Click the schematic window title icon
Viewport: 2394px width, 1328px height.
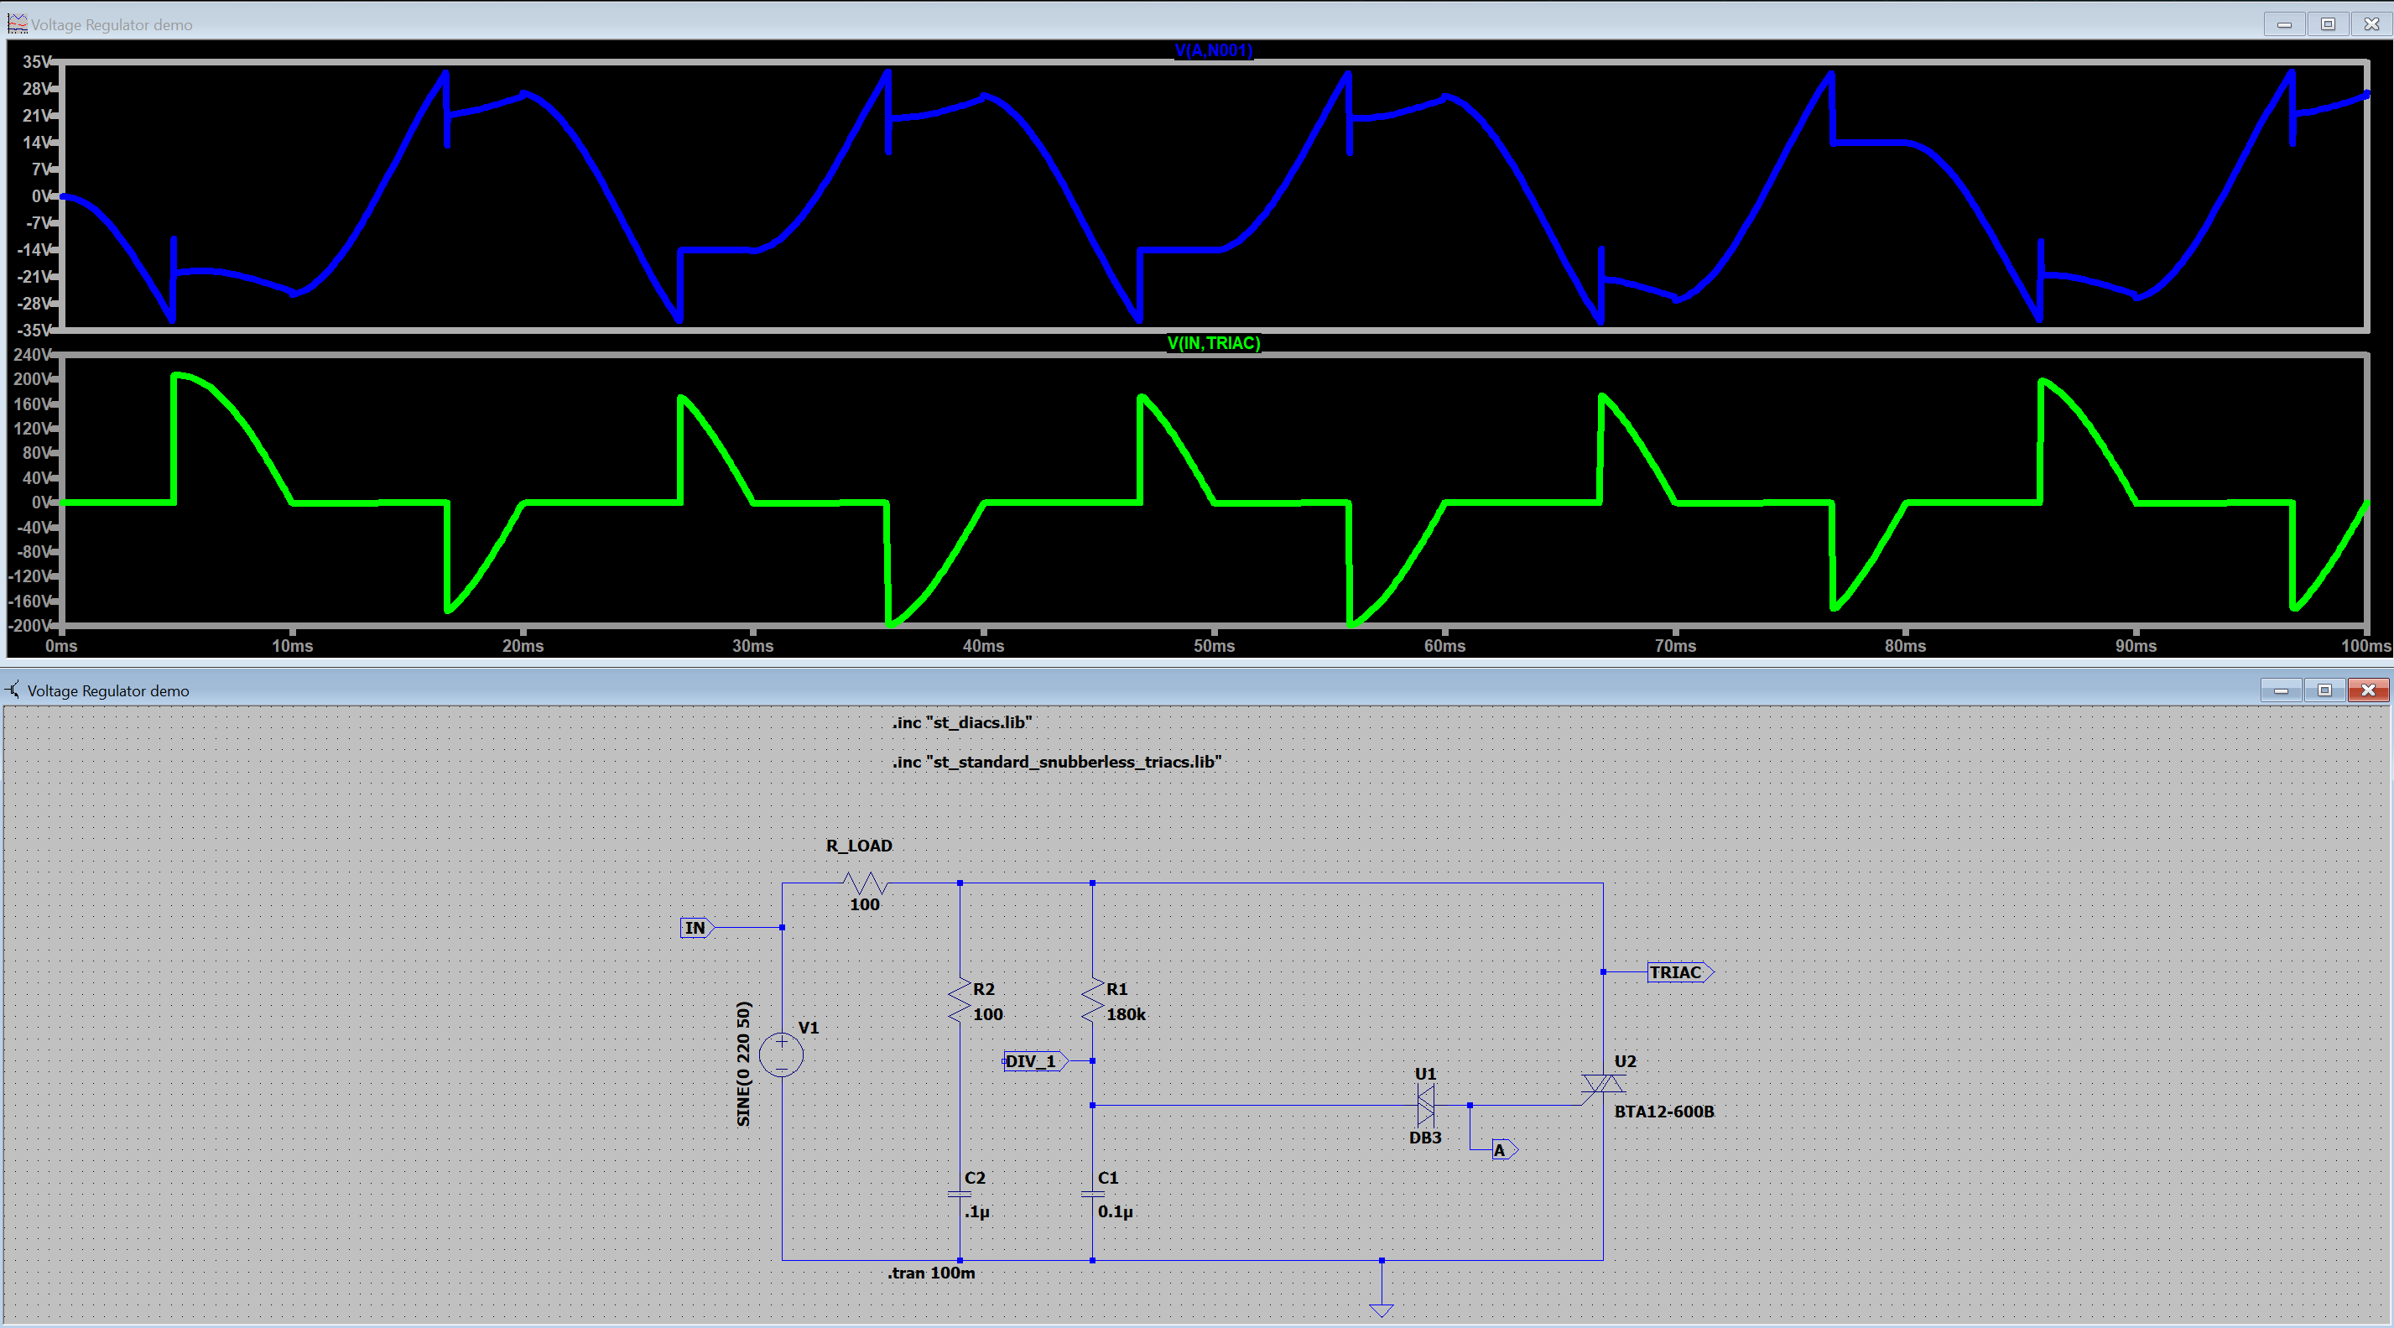(x=13, y=690)
